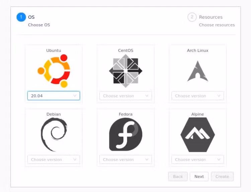Click the Arch Linux card title text

[198, 51]
